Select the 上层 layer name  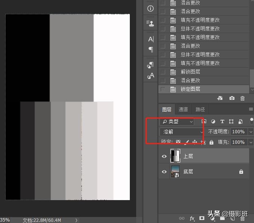click(188, 156)
